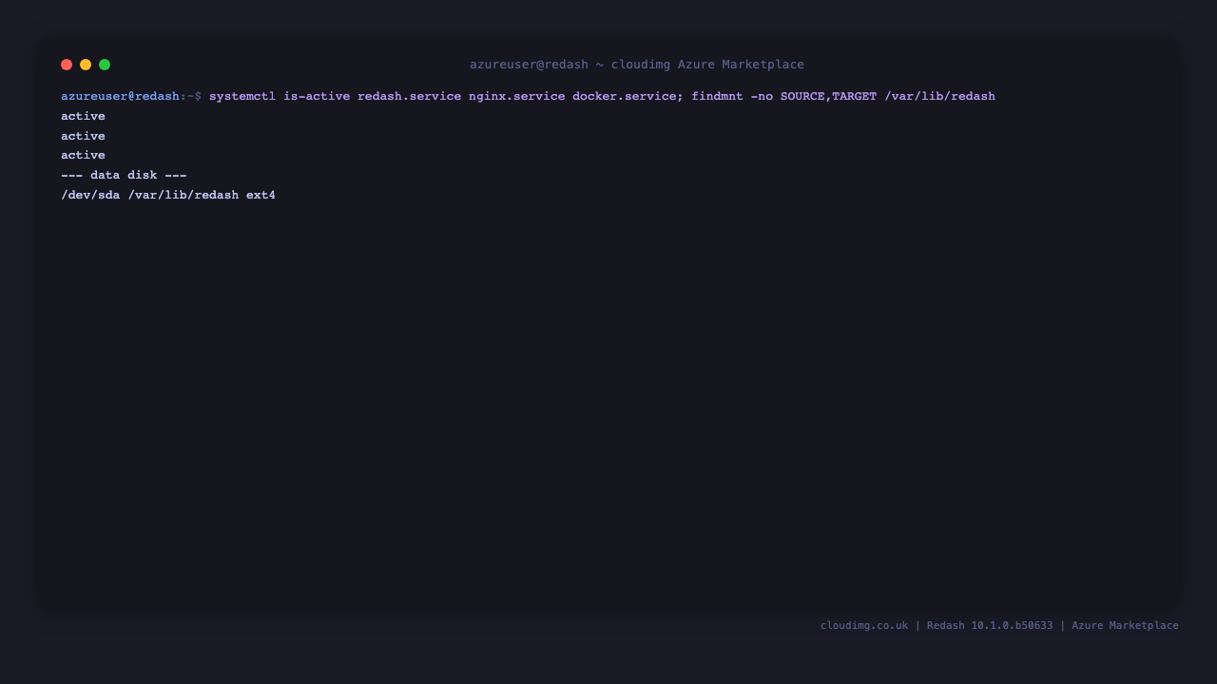Click the green maximize window dot
Screen dimensions: 1217x684
[105, 65]
